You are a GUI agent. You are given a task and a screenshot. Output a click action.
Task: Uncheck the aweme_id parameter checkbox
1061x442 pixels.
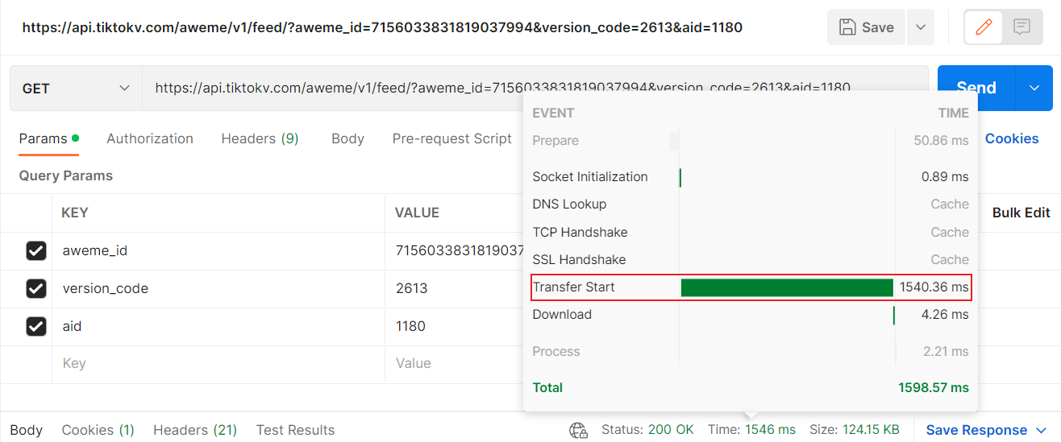click(x=36, y=251)
